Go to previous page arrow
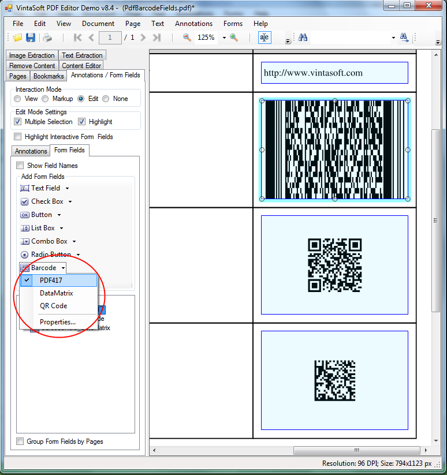Screen dimensions: 447x475 pyautogui.click(x=91, y=38)
